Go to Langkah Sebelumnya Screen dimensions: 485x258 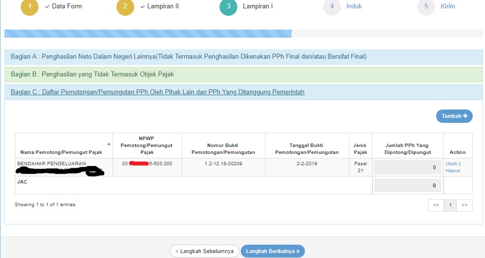(x=204, y=251)
